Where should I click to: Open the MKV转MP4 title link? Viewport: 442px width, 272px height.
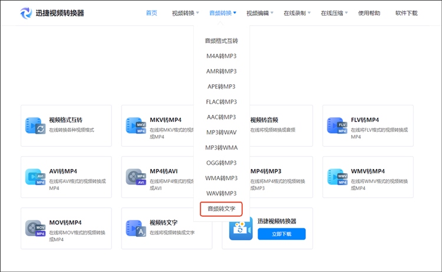click(166, 120)
